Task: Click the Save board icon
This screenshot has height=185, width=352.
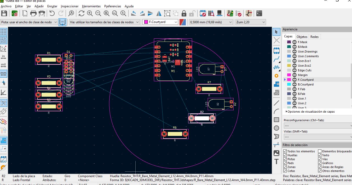Action: [4, 13]
